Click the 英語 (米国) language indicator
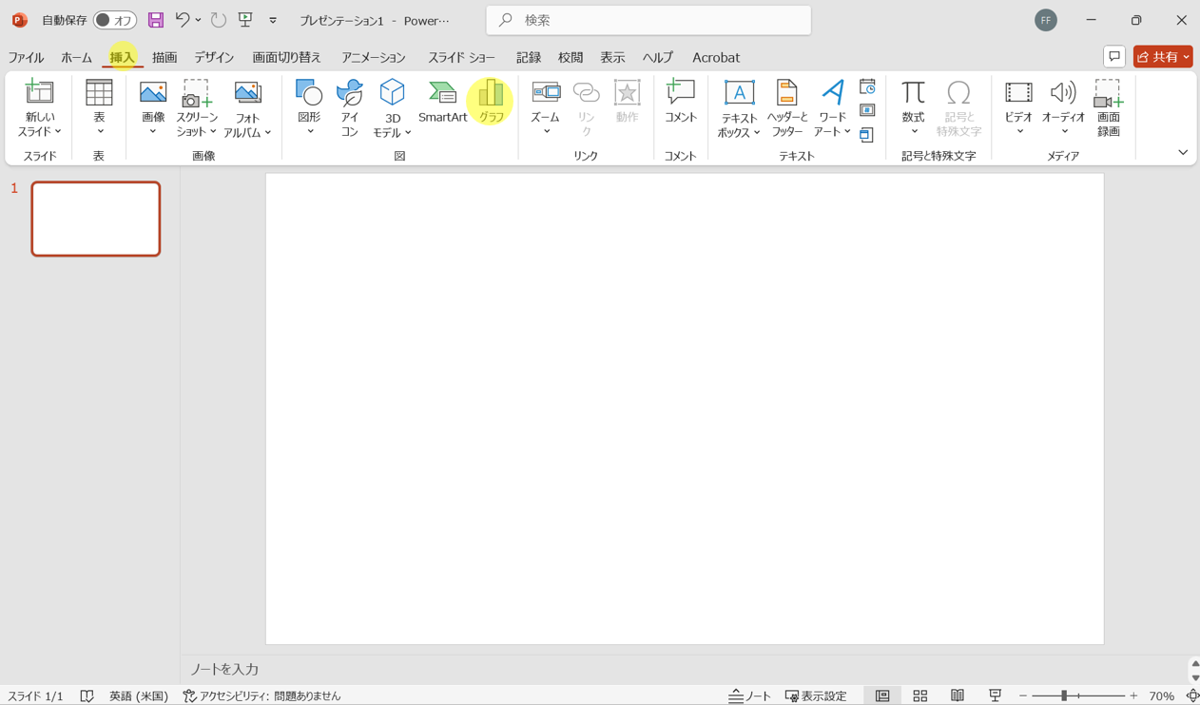The image size is (1200, 705). (139, 695)
